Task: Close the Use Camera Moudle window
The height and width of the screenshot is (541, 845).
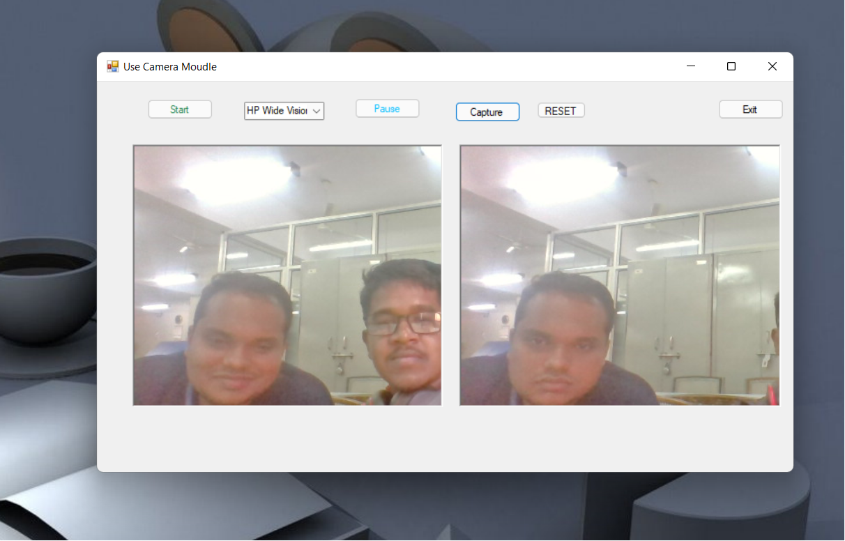Action: click(x=772, y=66)
